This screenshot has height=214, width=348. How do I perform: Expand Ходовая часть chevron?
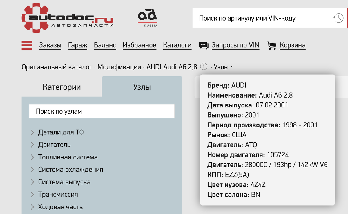[32, 207]
